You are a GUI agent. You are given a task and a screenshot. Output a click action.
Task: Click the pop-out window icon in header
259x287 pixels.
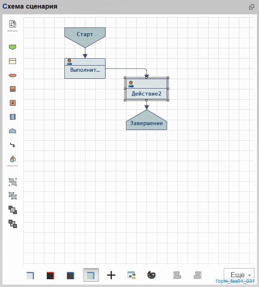tap(252, 7)
